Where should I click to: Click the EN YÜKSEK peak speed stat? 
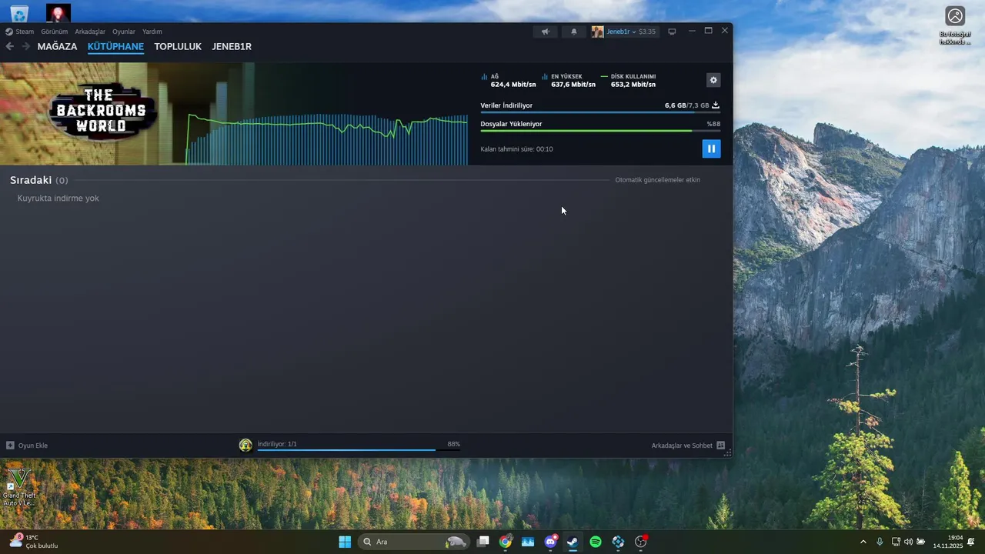click(569, 80)
